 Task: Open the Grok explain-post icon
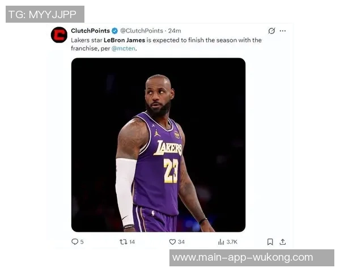click(x=271, y=31)
